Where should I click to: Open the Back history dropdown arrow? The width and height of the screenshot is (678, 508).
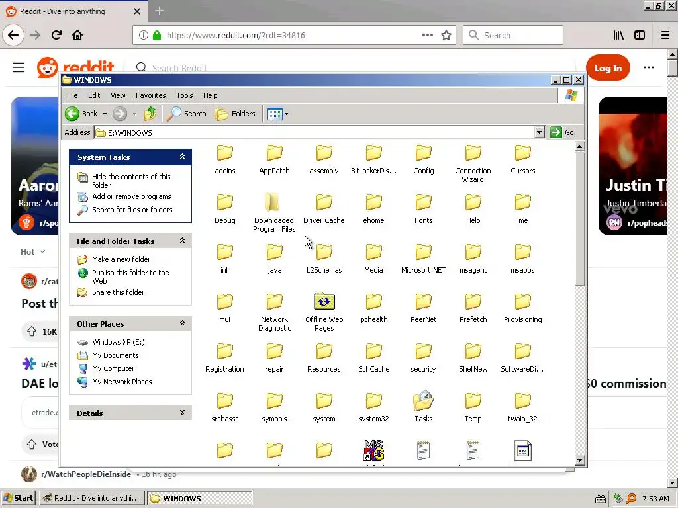click(105, 114)
